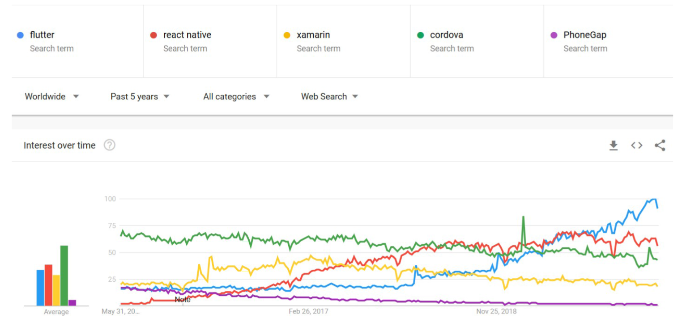The width and height of the screenshot is (682, 326).
Task: Click the purple PhoneGap dot
Action: (x=554, y=35)
